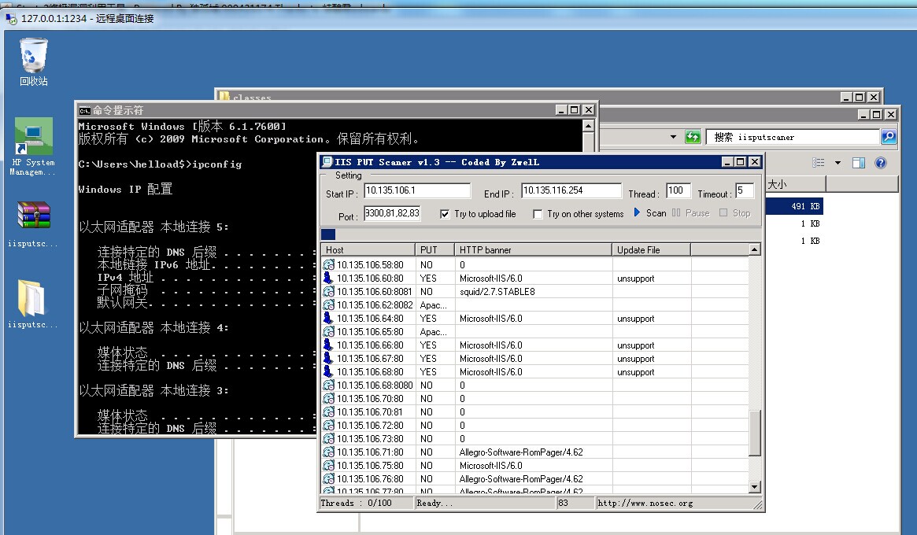917x535 pixels.
Task: Click the Threads : 0/100 status entry
Action: pos(356,503)
